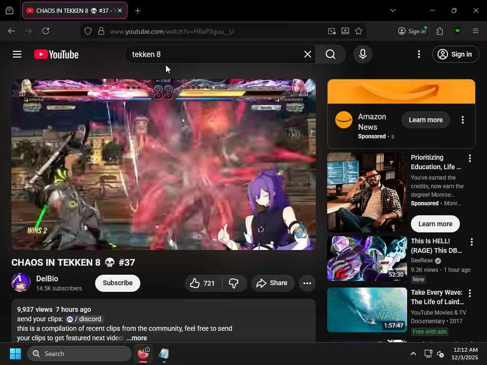Open picture-in-picture icon in address bar
The image size is (487, 365).
coord(331,31)
